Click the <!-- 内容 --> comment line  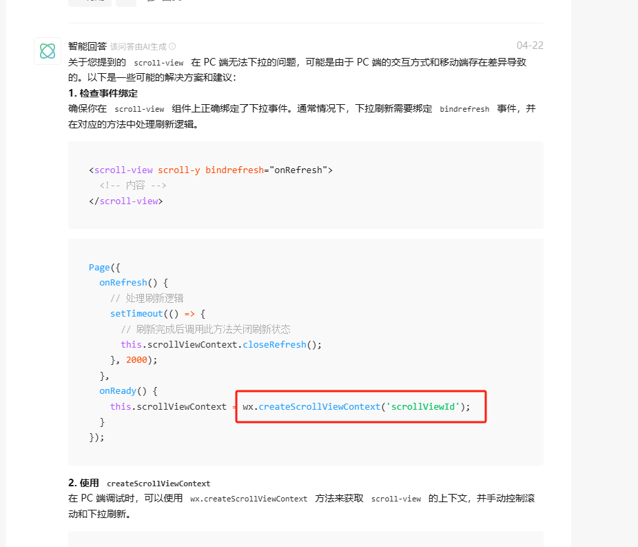(x=133, y=186)
